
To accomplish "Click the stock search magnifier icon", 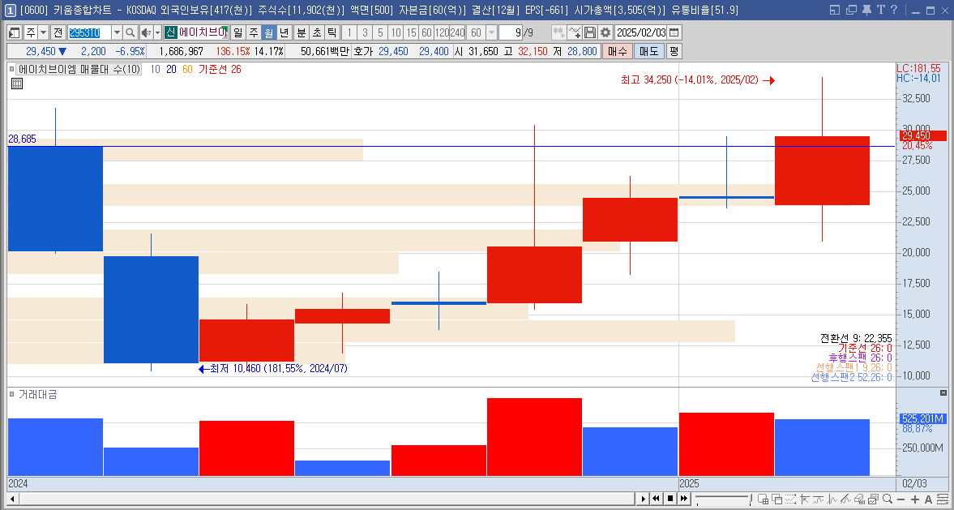I will [130, 32].
